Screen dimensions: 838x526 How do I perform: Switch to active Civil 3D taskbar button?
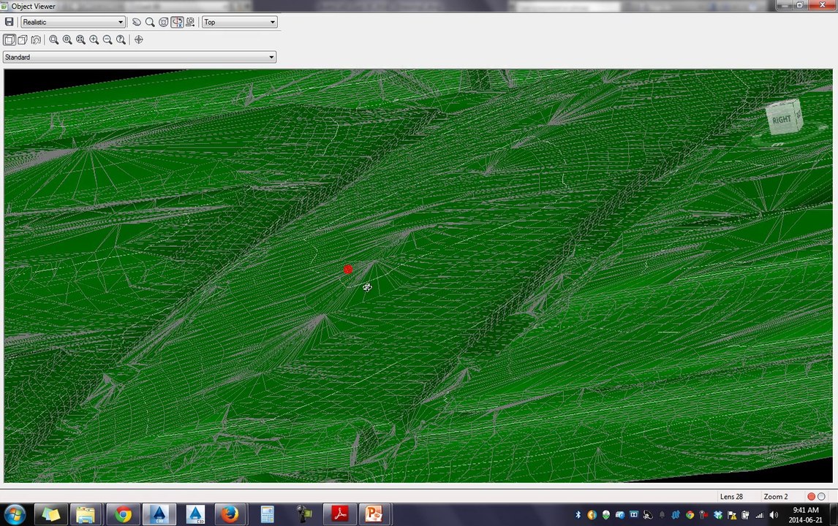pyautogui.click(x=159, y=515)
